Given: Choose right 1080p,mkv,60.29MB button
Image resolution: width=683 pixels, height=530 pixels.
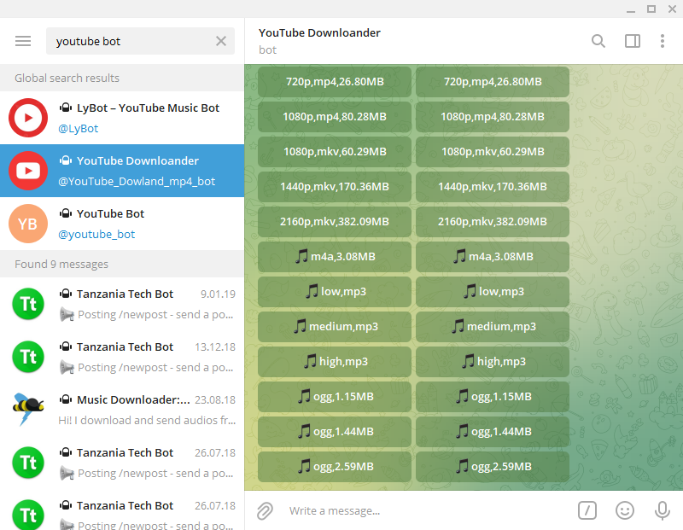Looking at the screenshot, I should click(493, 152).
